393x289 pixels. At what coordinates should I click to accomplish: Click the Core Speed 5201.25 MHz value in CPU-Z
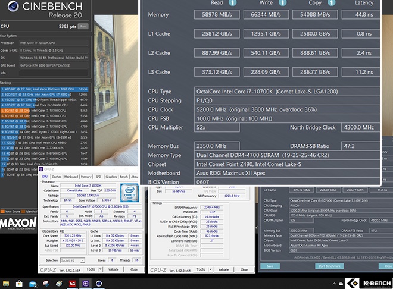click(x=73, y=235)
